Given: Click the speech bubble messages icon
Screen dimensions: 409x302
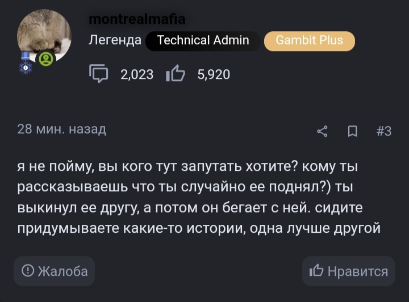Looking at the screenshot, I should pyautogui.click(x=99, y=74).
